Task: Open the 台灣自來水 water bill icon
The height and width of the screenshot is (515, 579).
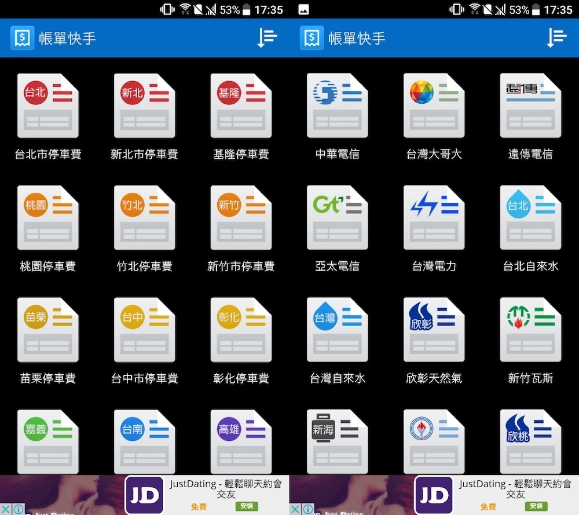Action: pos(338,330)
